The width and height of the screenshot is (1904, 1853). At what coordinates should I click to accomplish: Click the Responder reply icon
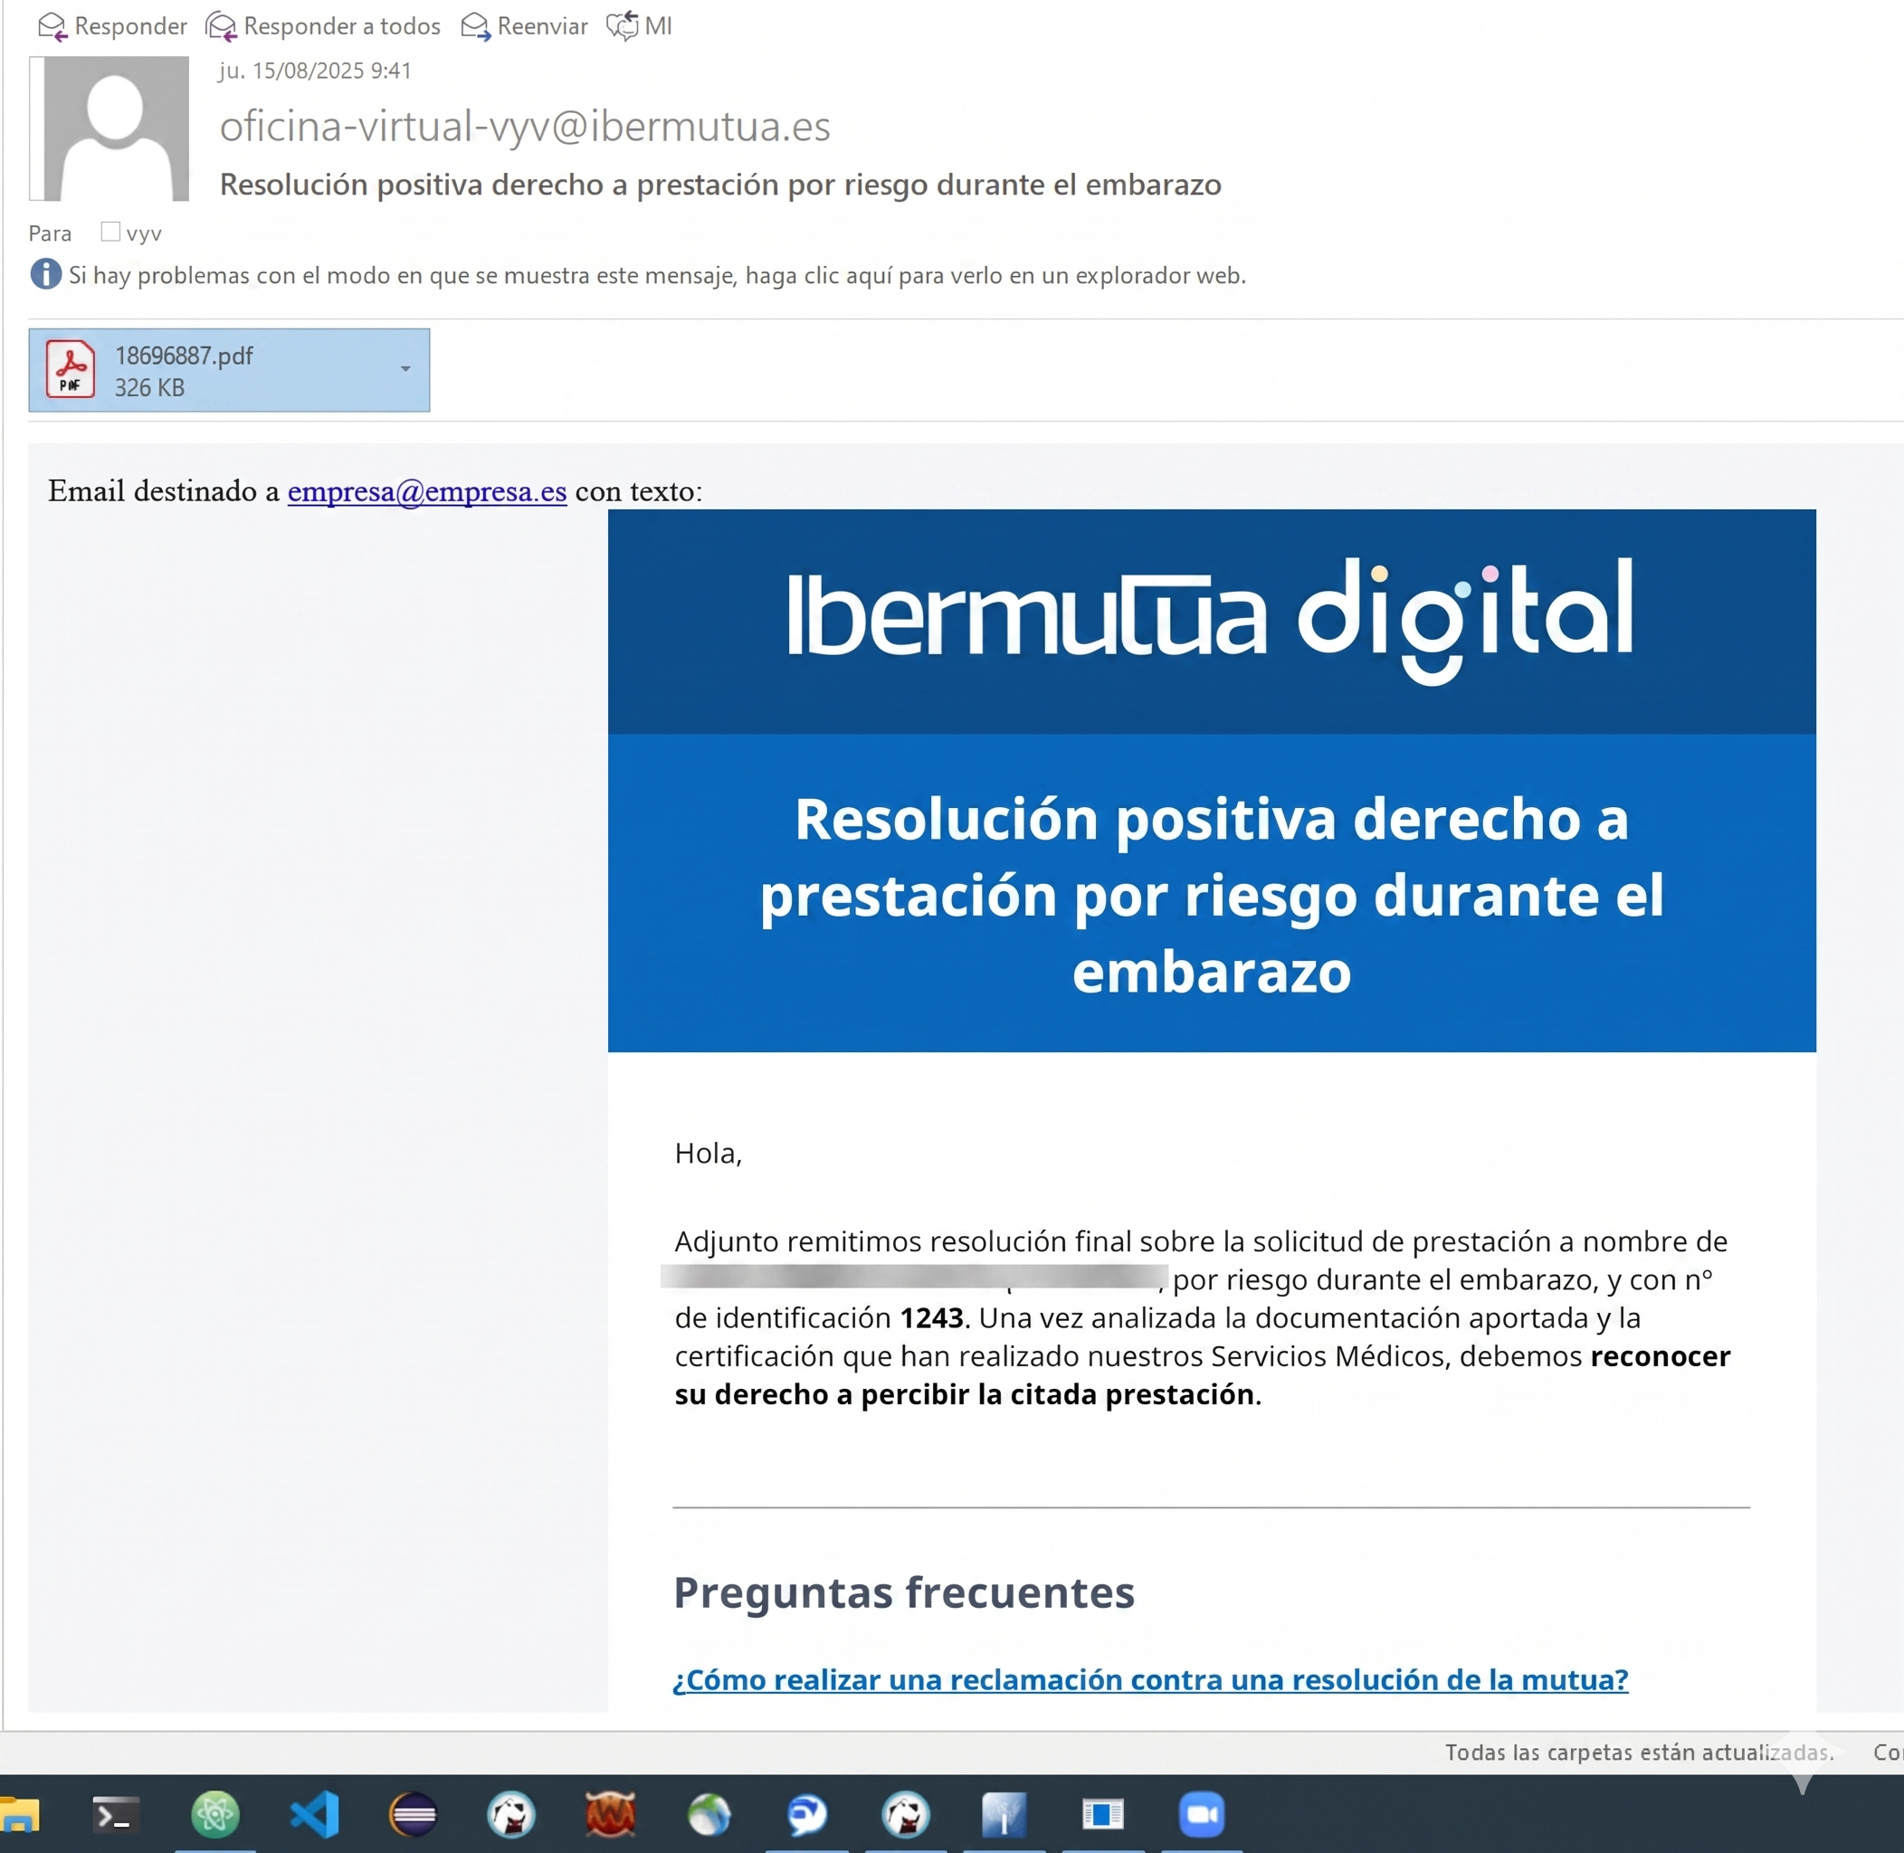(x=52, y=26)
